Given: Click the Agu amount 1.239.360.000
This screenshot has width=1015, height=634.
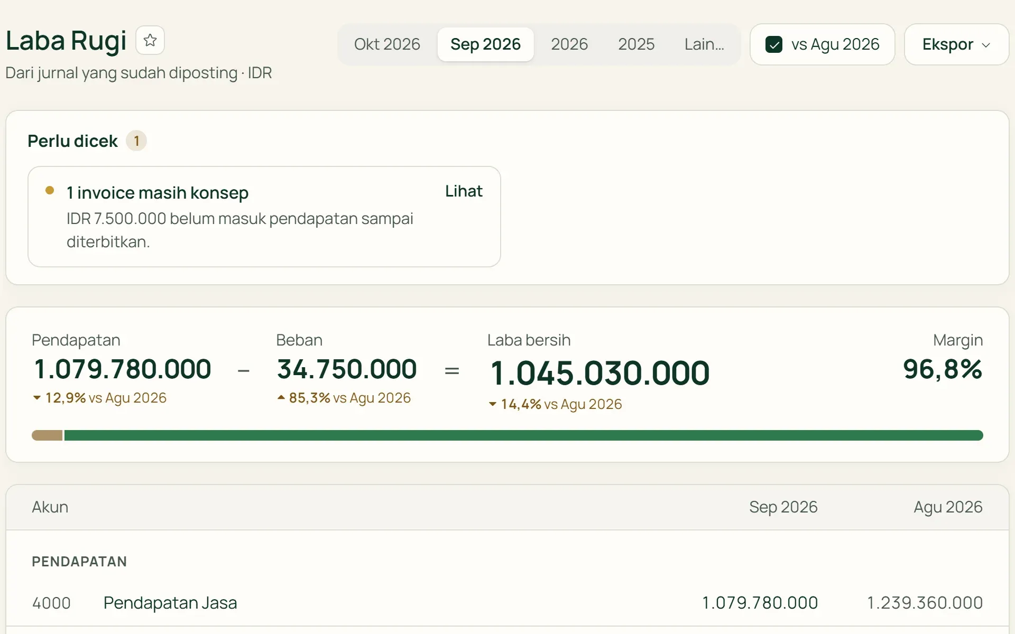Looking at the screenshot, I should (925, 603).
